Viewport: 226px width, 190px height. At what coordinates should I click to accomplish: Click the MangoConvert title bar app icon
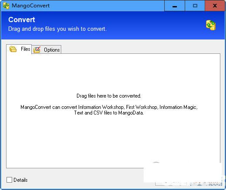coord(6,6)
